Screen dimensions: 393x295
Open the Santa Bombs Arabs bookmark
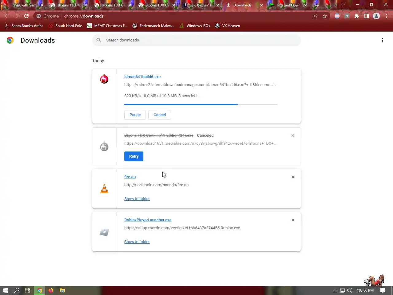pos(24,26)
